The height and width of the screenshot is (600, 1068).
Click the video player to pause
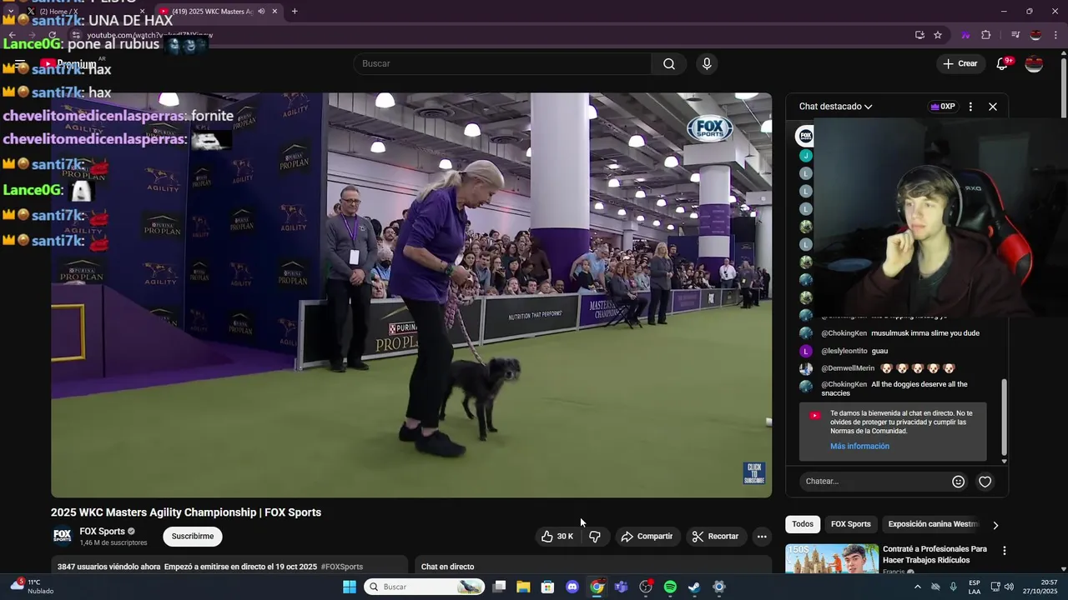click(411, 295)
